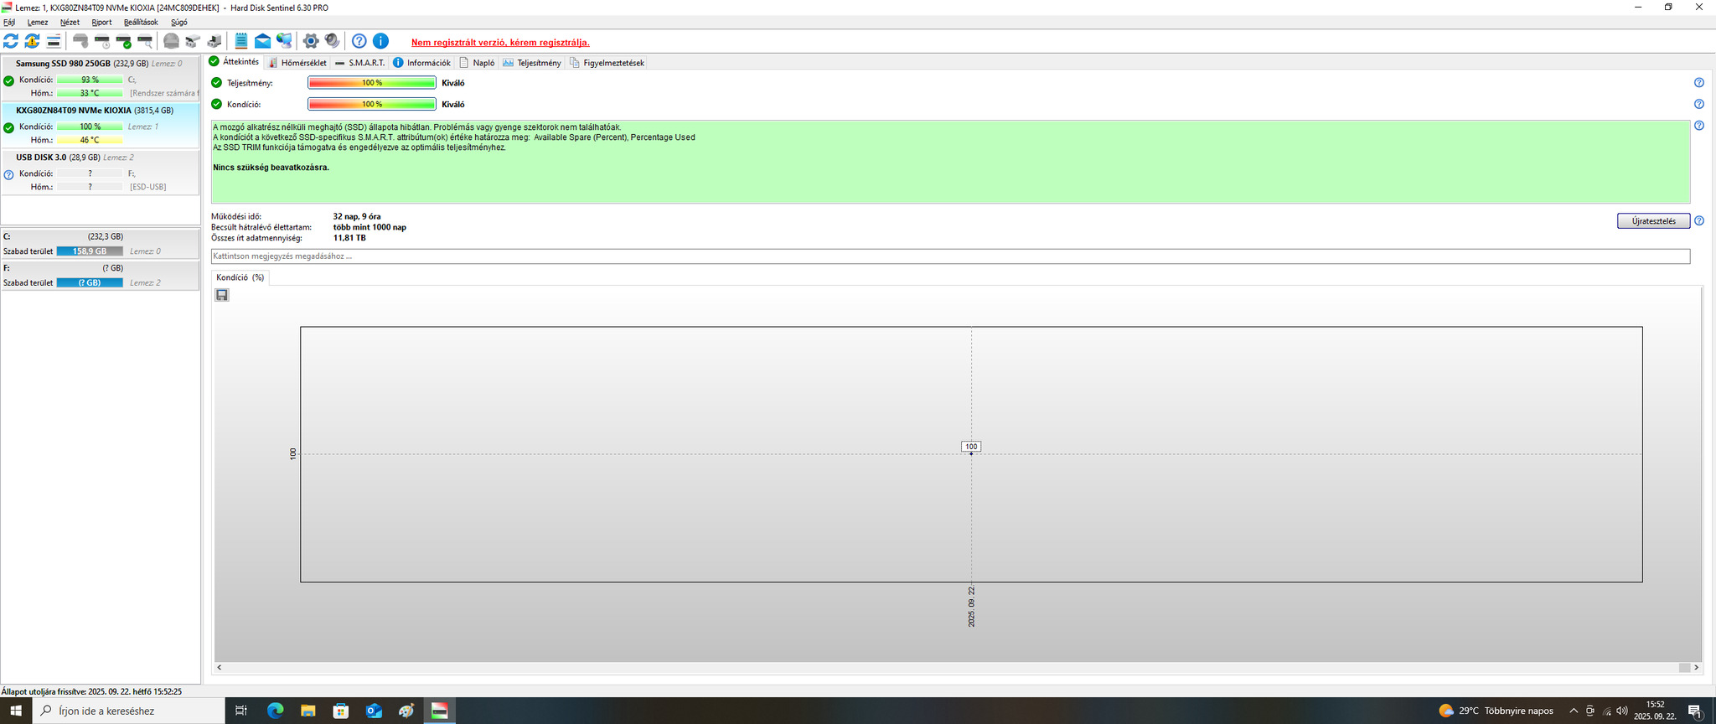This screenshot has width=1716, height=724.
Task: Switch to the S.M.A.R.T. tab
Action: pos(359,63)
